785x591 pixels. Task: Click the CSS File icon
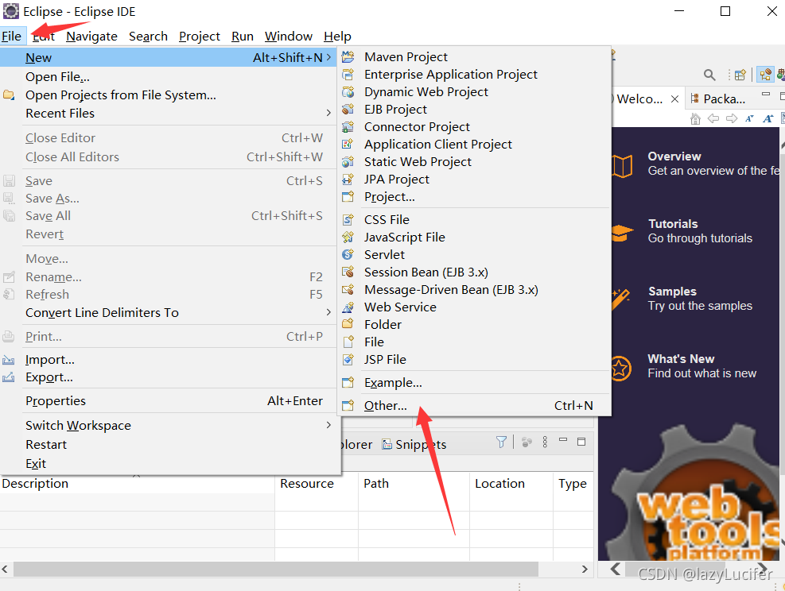tap(348, 220)
